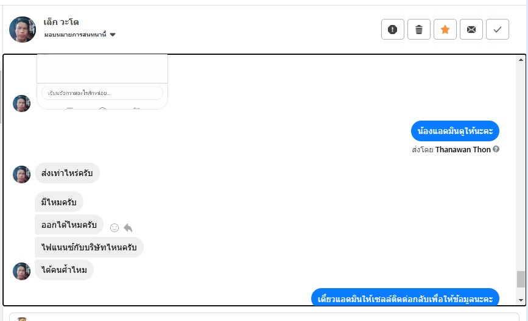
Task: Click the message ส่งเท่าไหร่ครับ
Action: pos(67,173)
